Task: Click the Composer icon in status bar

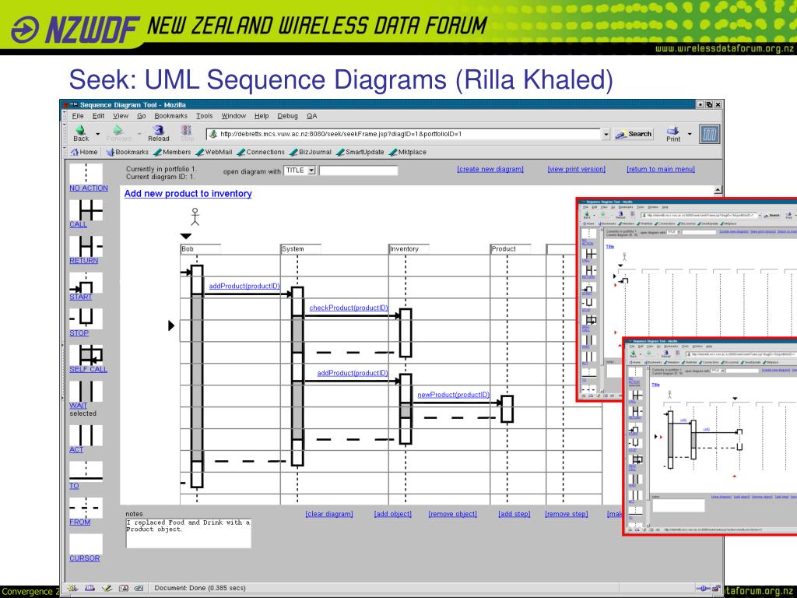Action: coord(107,589)
